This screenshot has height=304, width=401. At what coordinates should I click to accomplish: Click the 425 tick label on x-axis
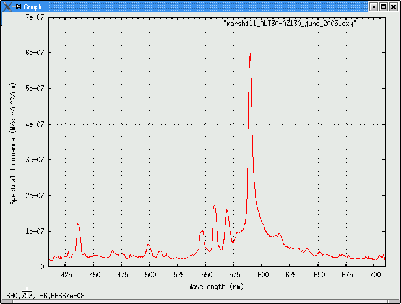coord(67,274)
